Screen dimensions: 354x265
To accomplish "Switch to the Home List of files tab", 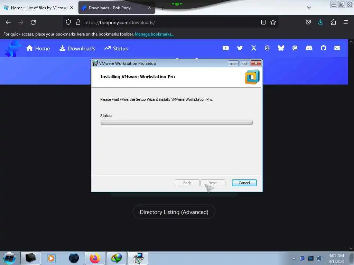I will [39, 8].
